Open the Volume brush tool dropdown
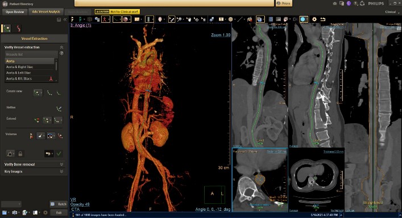 pos(40,136)
